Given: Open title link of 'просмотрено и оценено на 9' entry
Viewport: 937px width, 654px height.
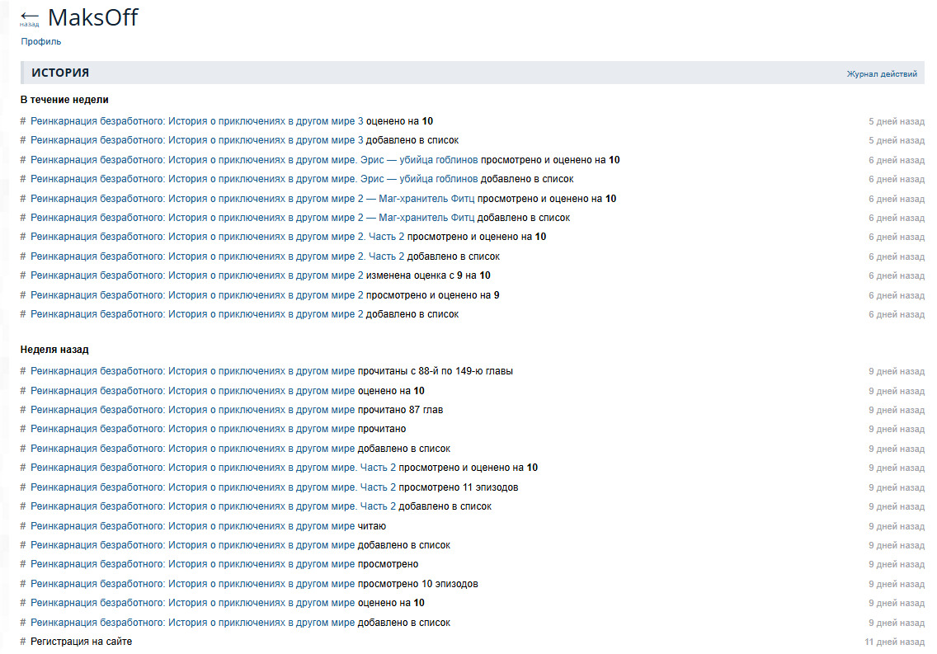Looking at the screenshot, I should 196,295.
